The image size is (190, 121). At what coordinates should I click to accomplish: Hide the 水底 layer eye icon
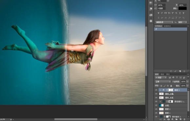pyautogui.click(x=156, y=105)
